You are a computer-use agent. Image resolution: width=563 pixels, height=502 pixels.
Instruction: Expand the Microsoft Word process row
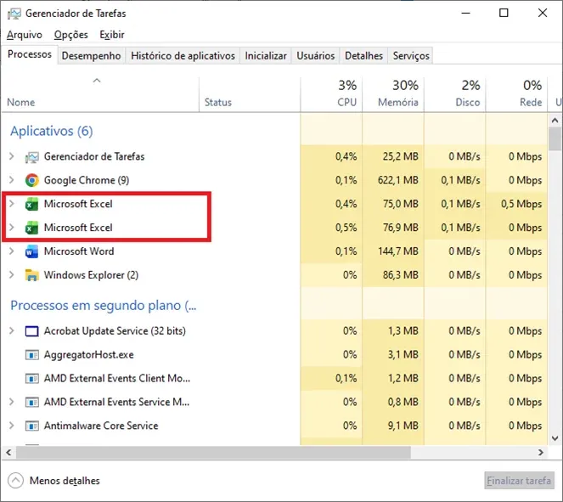coord(12,251)
